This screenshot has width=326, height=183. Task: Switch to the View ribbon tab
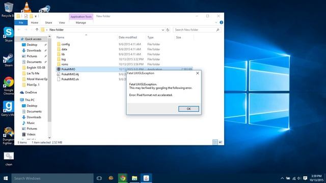point(62,22)
